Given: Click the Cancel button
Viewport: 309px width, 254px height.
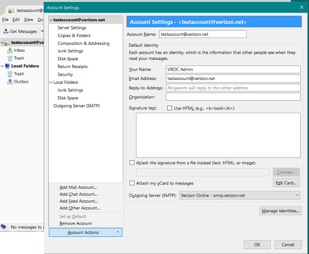Looking at the screenshot, I should (288, 245).
